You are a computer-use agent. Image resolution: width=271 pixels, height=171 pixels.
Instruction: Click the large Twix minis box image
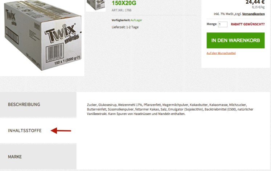[x=42, y=36]
